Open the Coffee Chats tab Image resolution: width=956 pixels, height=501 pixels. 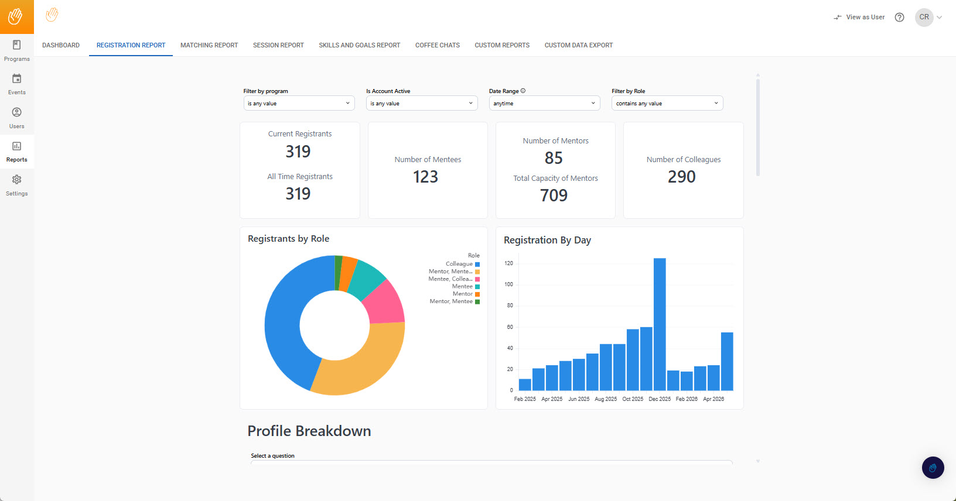[438, 45]
